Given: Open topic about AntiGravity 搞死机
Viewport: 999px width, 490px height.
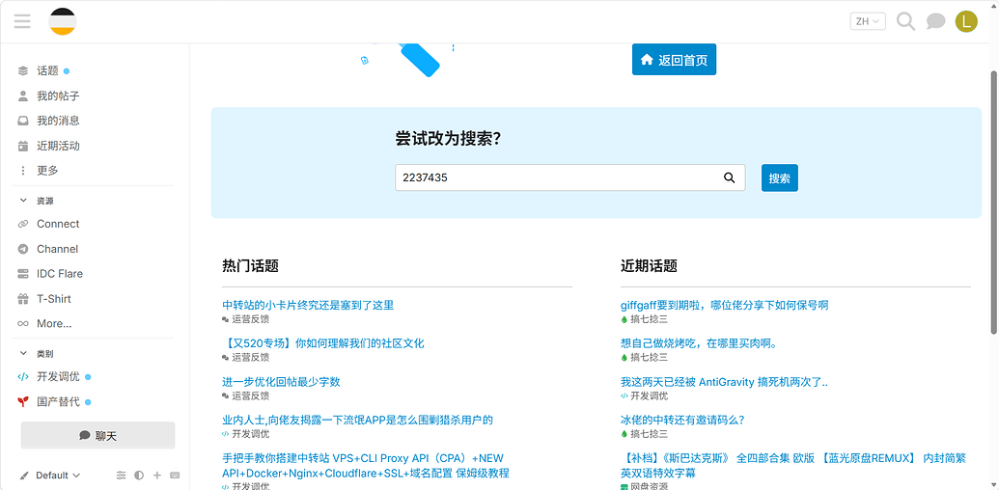Looking at the screenshot, I should coord(725,382).
